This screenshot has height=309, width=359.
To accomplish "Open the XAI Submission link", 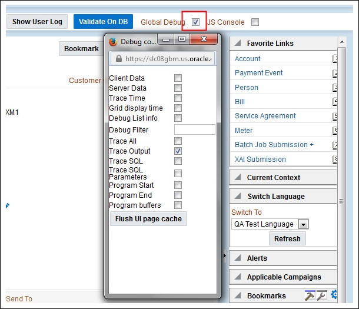I will [260, 160].
